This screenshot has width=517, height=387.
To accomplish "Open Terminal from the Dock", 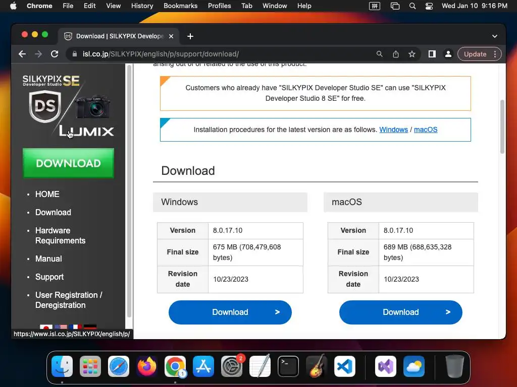I will [x=288, y=366].
